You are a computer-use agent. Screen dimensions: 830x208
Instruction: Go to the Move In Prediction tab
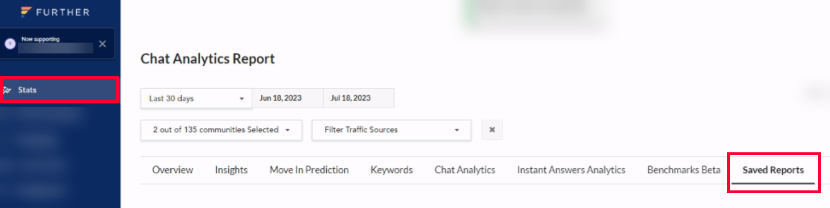click(x=309, y=170)
